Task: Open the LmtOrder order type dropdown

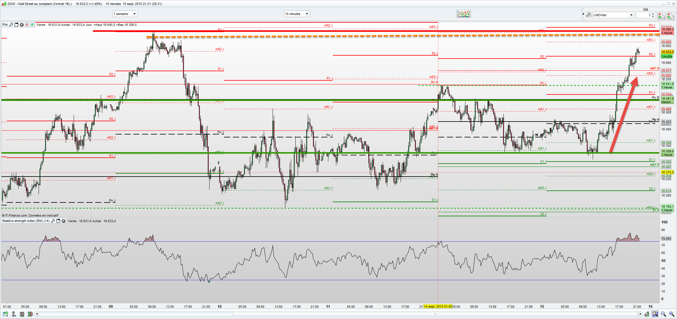Action: pyautogui.click(x=631, y=15)
